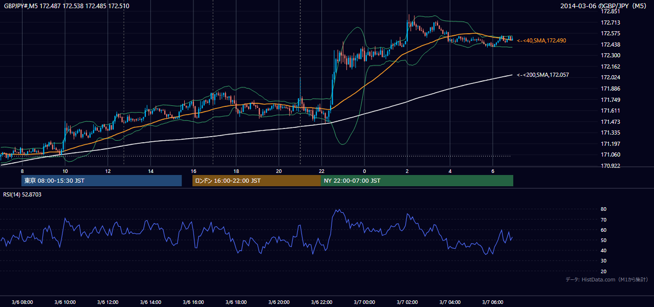The image size is (654, 307).
Task: Click RSI scale value 40
Action: point(603,250)
